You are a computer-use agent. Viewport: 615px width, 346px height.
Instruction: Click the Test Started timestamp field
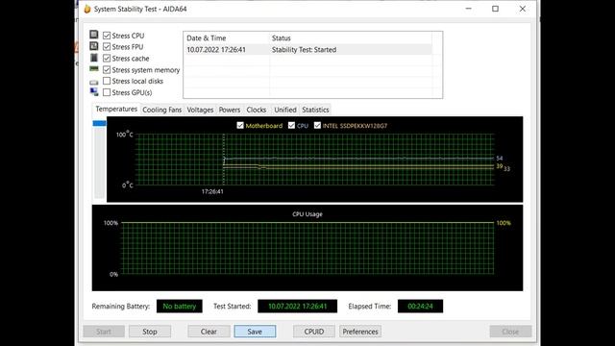297,307
